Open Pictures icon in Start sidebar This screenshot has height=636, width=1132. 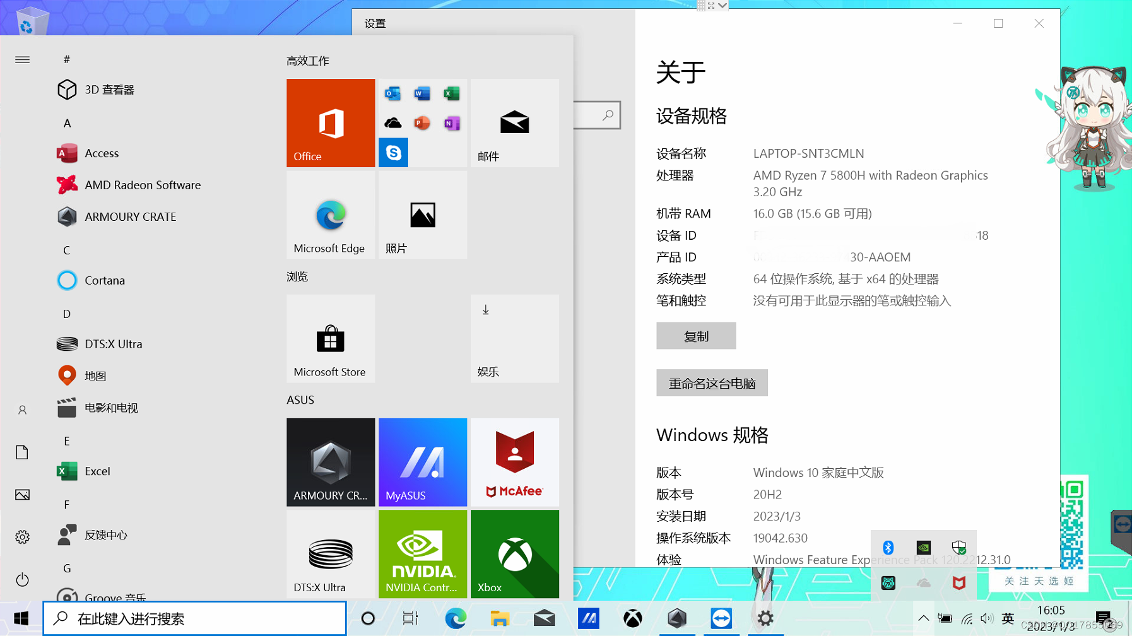22,495
